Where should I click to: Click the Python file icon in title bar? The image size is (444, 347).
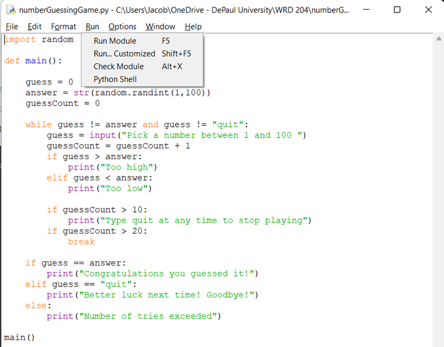pyautogui.click(x=11, y=10)
